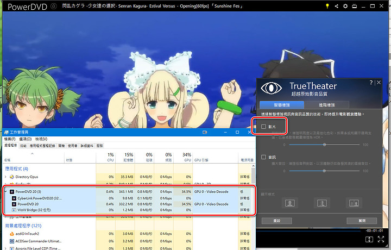Sort by the 15% memory column header
Image resolution: width=391 pixels, height=250 pixels.
tap(125, 157)
